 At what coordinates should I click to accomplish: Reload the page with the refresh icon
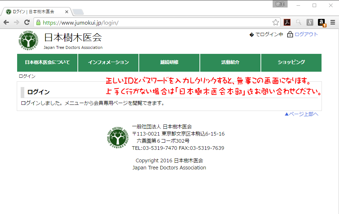click(27, 22)
